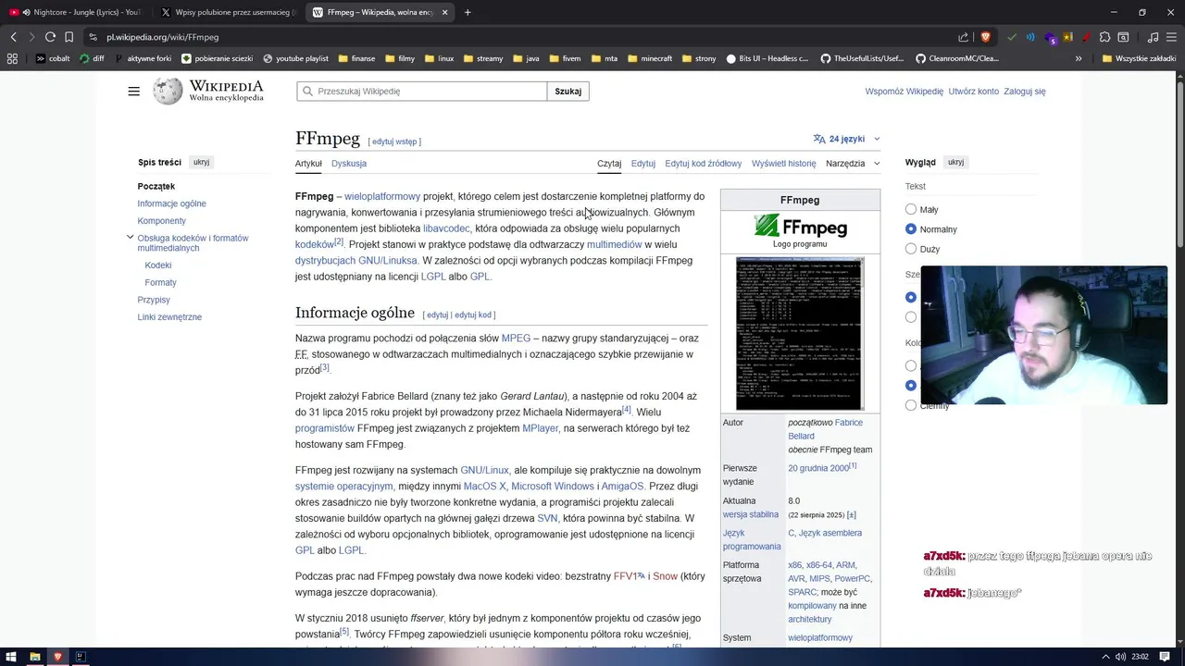Focus the Przeszukaj Wikipedię search field
Screen dimensions: 1185x666
click(423, 91)
